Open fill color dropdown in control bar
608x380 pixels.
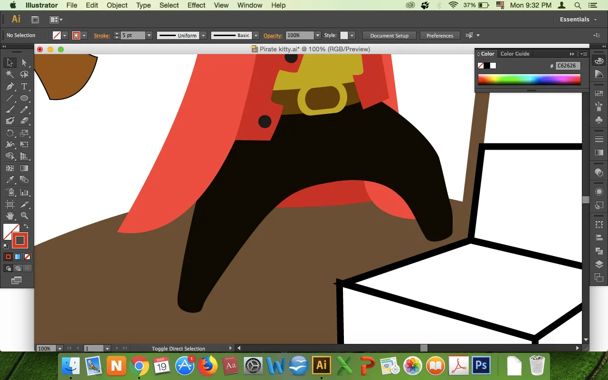tap(65, 36)
